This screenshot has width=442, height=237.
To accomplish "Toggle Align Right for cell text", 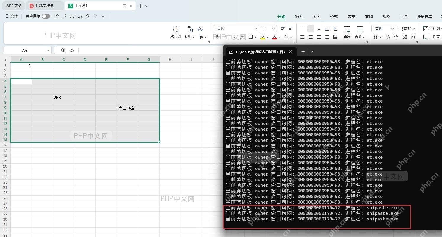I will point(319,37).
